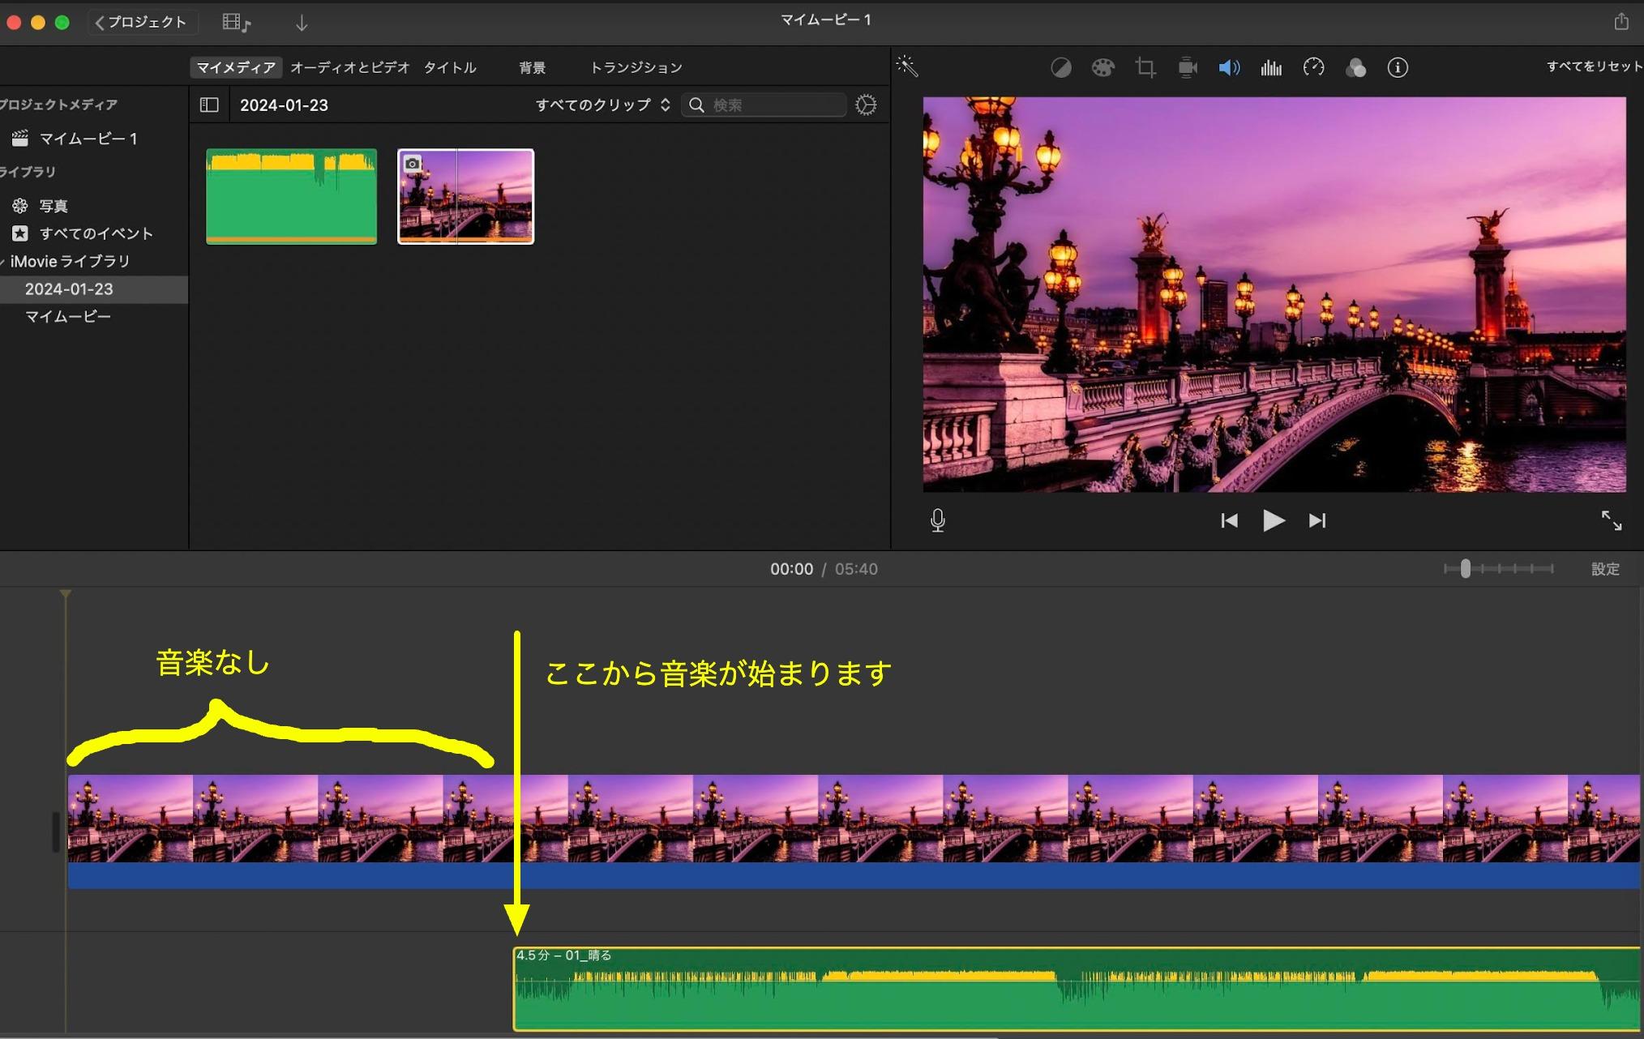
Task: Open the speed speedometer icon
Action: tap(1313, 67)
